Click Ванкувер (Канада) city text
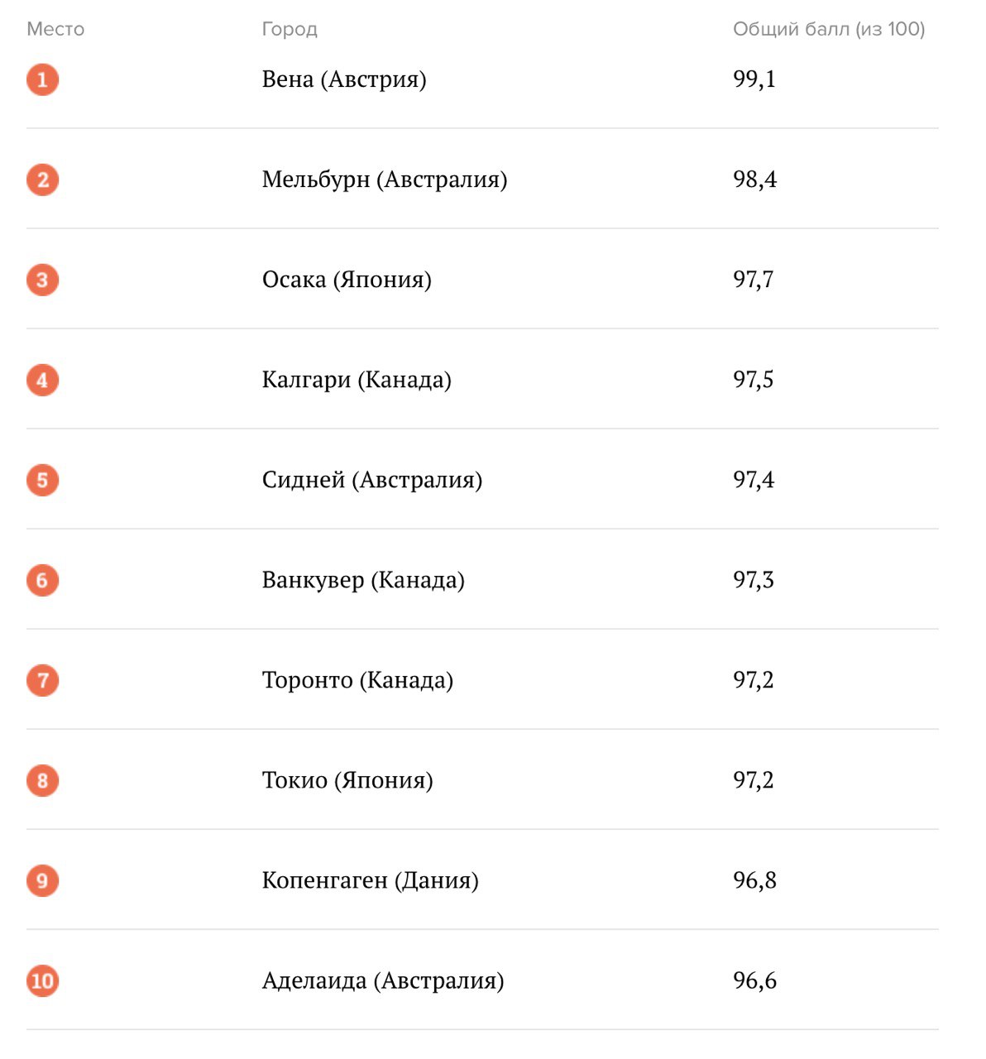The height and width of the screenshot is (1059, 986). click(x=363, y=580)
